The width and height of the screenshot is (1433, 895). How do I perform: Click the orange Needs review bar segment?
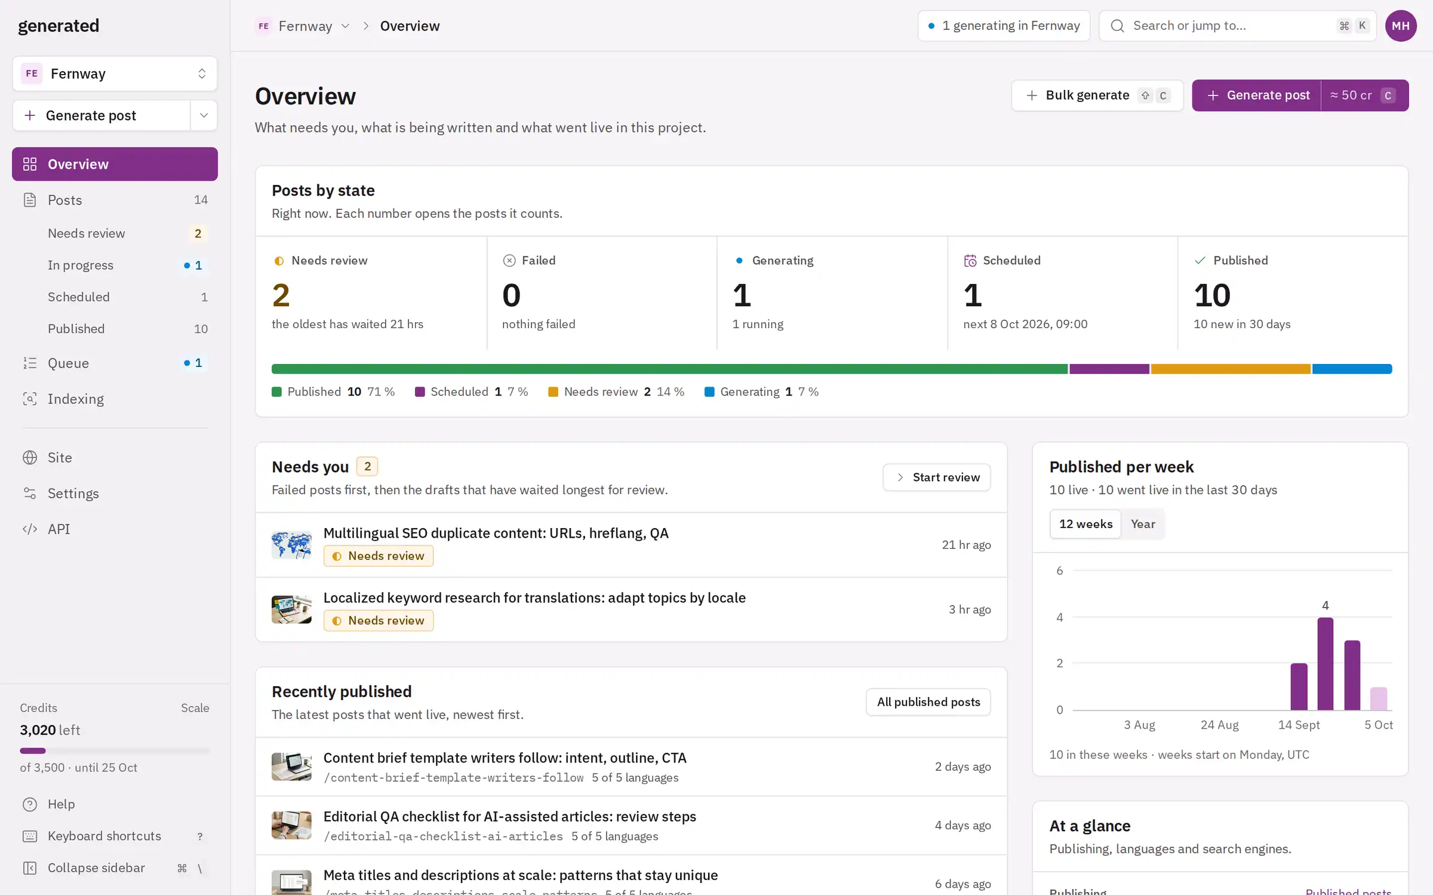coord(1231,369)
